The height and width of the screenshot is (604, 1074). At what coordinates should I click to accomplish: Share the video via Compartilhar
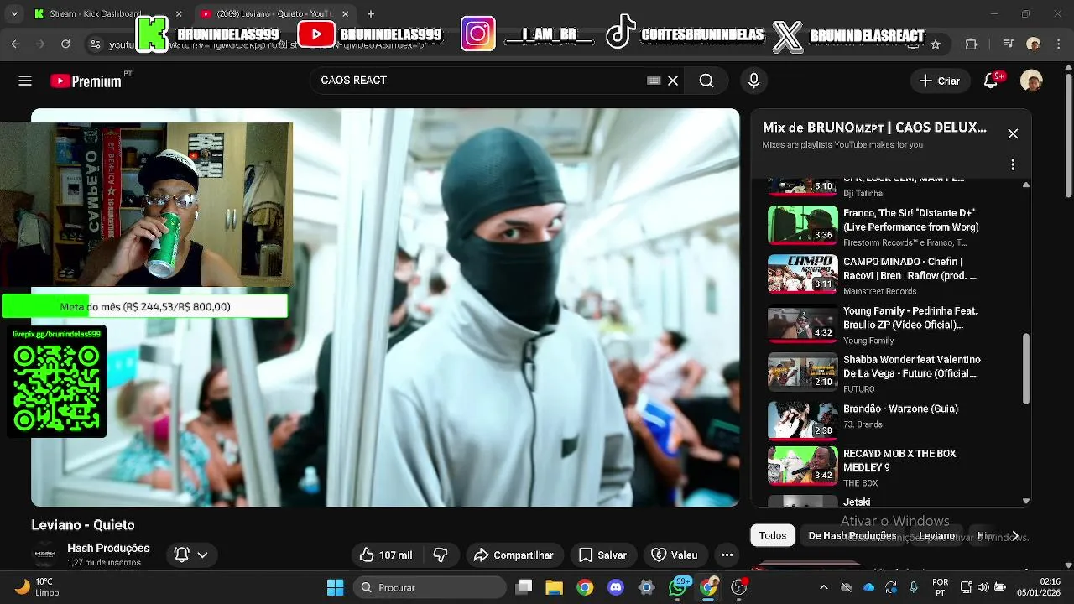click(x=514, y=555)
